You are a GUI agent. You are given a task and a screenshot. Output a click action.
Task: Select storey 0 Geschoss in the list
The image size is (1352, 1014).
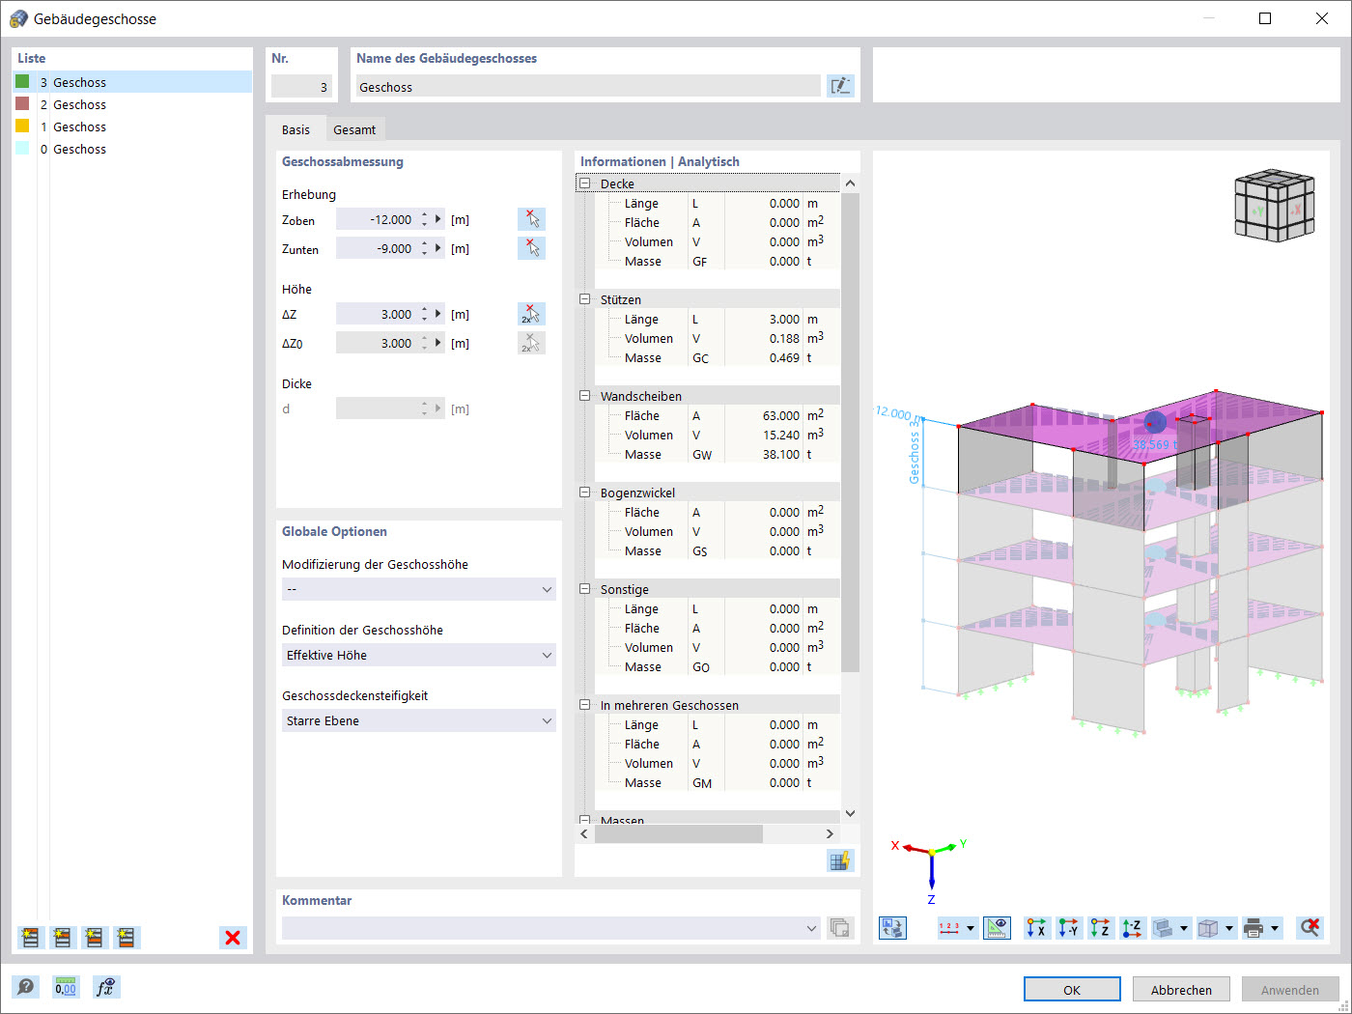(x=132, y=149)
